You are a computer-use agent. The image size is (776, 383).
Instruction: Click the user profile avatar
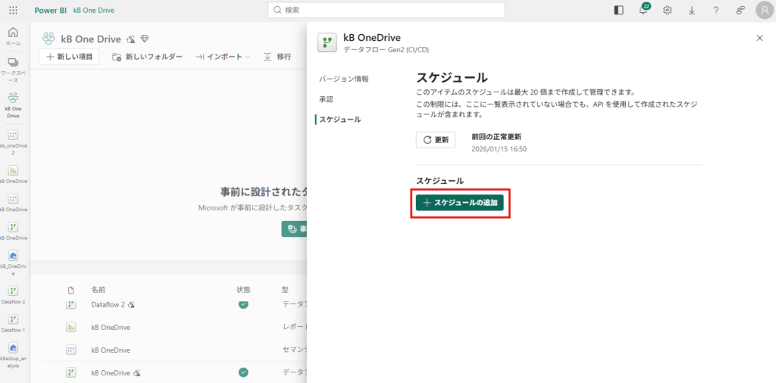pyautogui.click(x=763, y=10)
